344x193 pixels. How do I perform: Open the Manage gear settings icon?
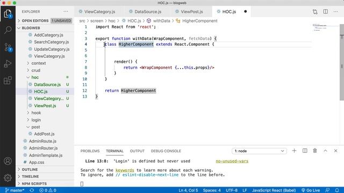8,177
